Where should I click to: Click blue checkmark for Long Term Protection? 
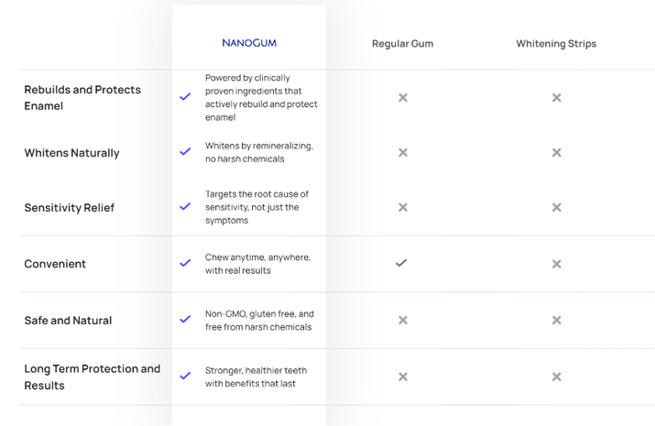point(185,376)
